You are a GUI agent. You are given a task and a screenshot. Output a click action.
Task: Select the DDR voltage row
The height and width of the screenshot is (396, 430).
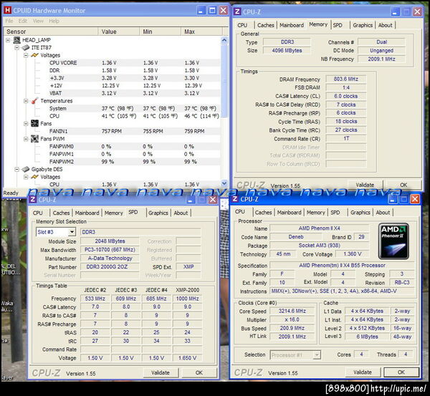coord(134,70)
